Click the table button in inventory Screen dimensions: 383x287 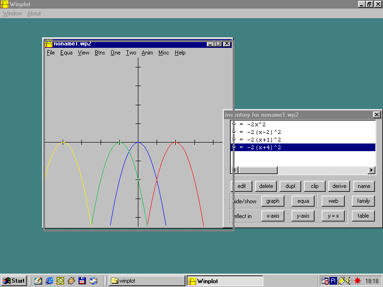pos(363,216)
